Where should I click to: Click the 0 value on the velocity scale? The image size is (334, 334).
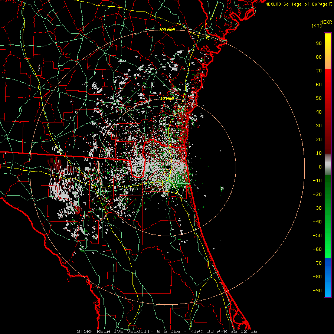(x=320, y=167)
